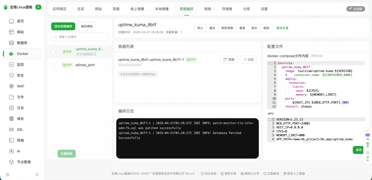Collapse sidebar using bottom-left icon
Image resolution: width=372 pixels, height=180 pixels.
coord(7,174)
